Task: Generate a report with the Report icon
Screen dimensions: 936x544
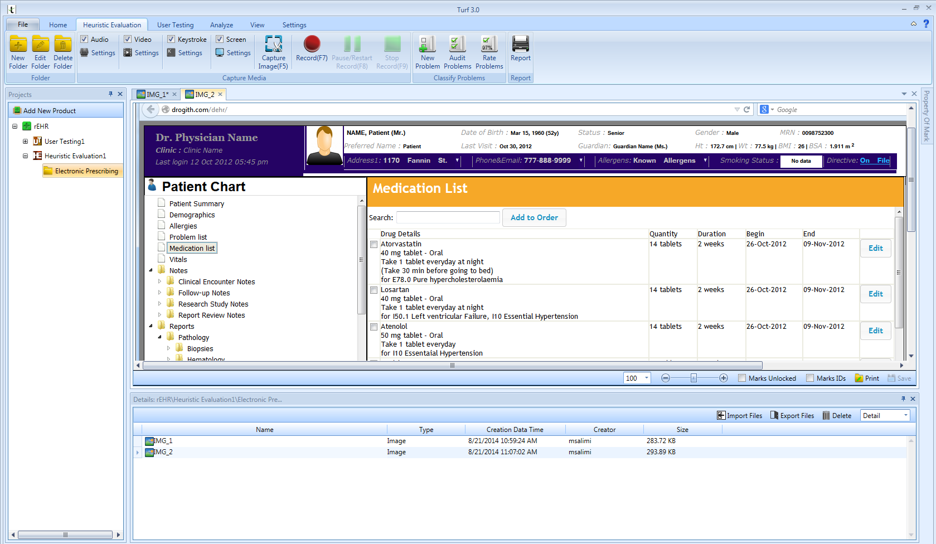Action: coord(520,45)
